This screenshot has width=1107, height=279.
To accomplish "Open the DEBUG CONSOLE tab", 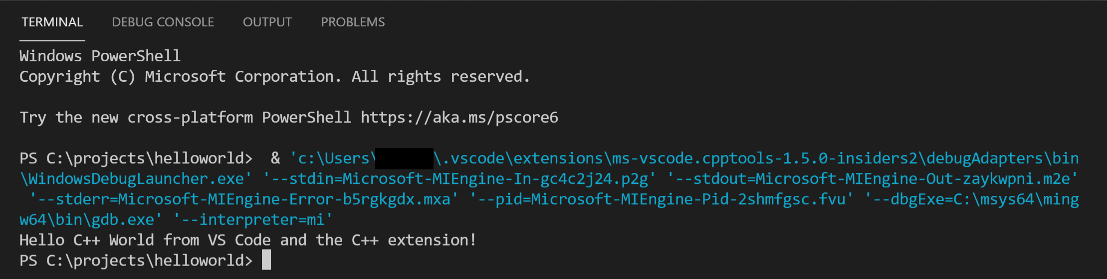I will click(x=163, y=22).
